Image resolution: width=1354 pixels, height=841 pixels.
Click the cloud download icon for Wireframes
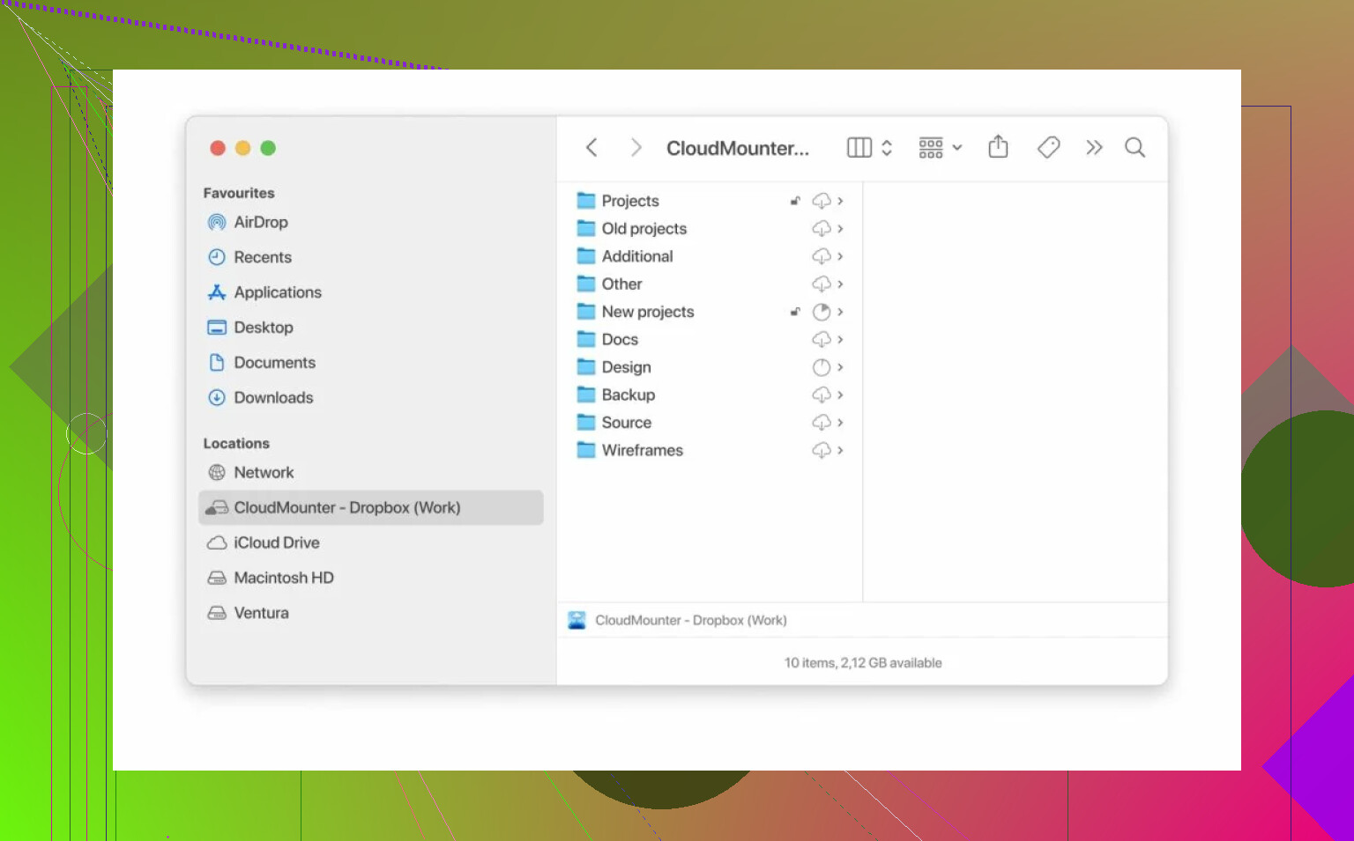click(x=821, y=450)
